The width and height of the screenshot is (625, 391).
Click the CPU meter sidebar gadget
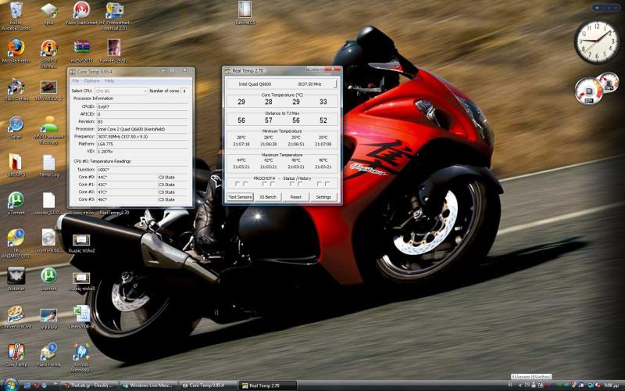(x=596, y=88)
